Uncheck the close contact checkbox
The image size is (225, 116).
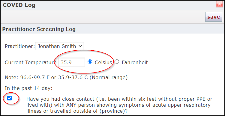[x=10, y=98]
